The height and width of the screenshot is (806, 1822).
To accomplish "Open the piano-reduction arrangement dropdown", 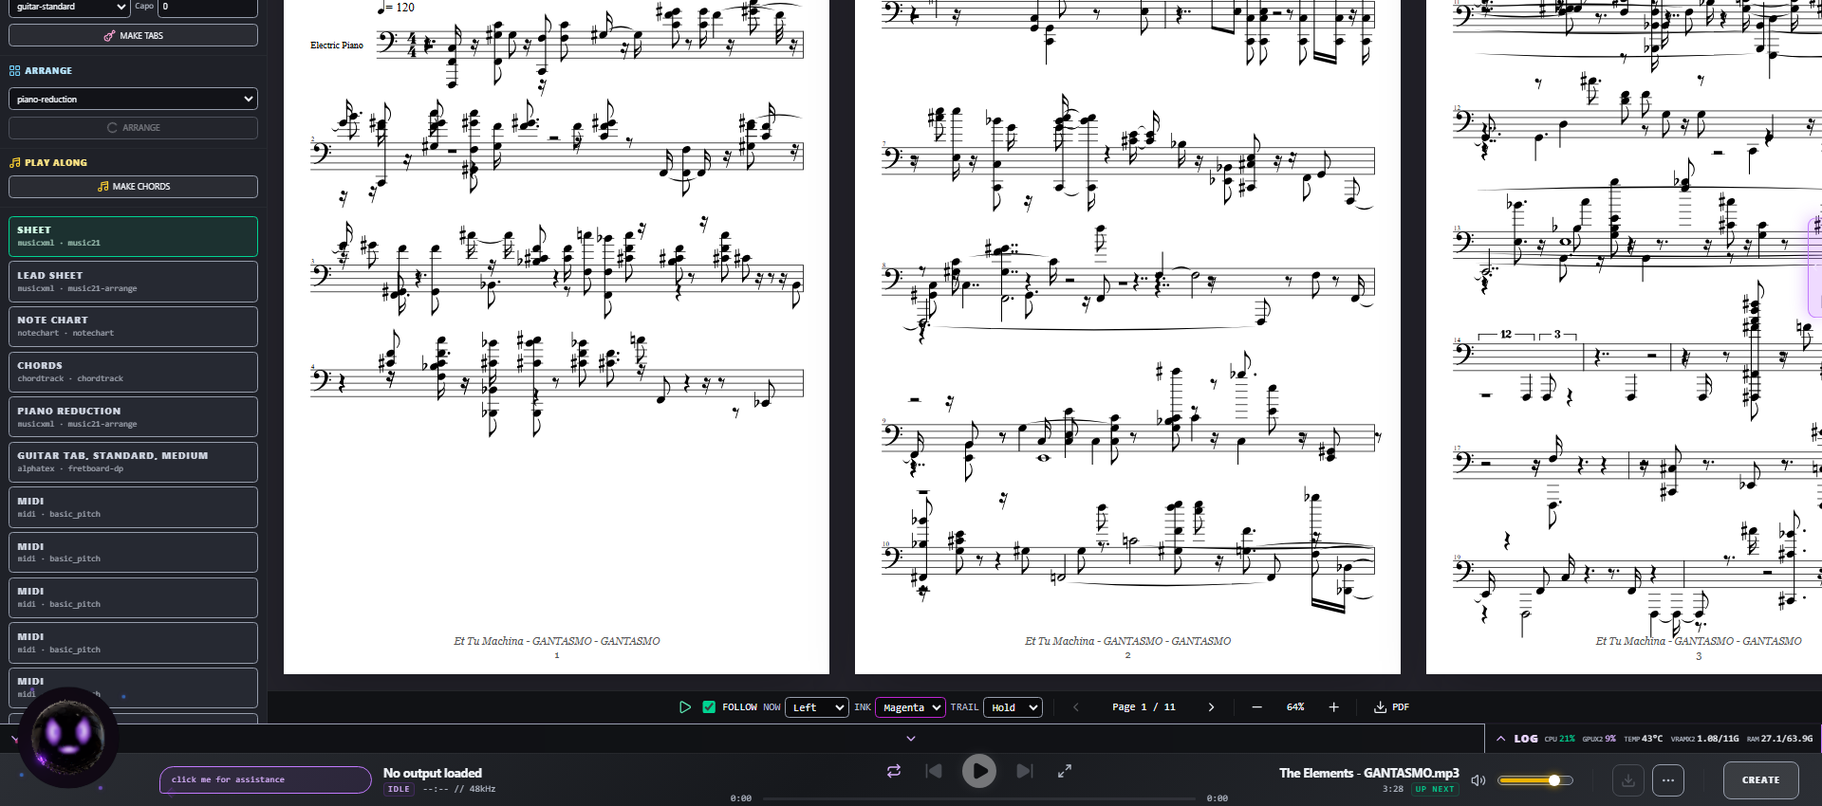I will point(133,99).
